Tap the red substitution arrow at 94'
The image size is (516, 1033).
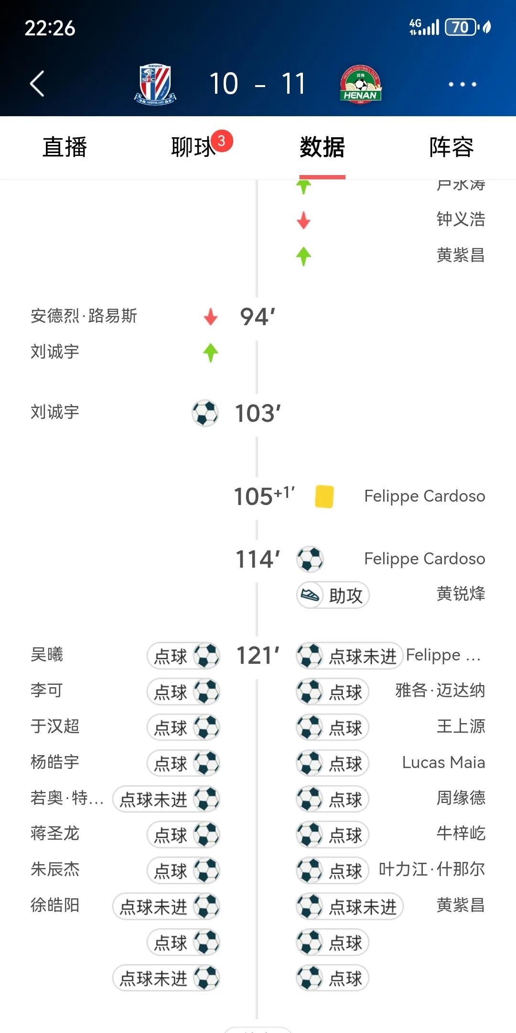pos(211,317)
